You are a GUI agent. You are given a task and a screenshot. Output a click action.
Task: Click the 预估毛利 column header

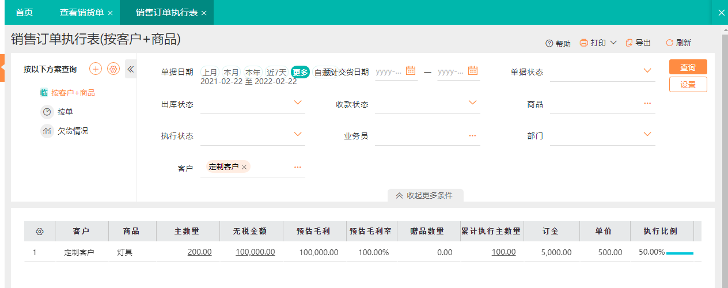pos(314,231)
